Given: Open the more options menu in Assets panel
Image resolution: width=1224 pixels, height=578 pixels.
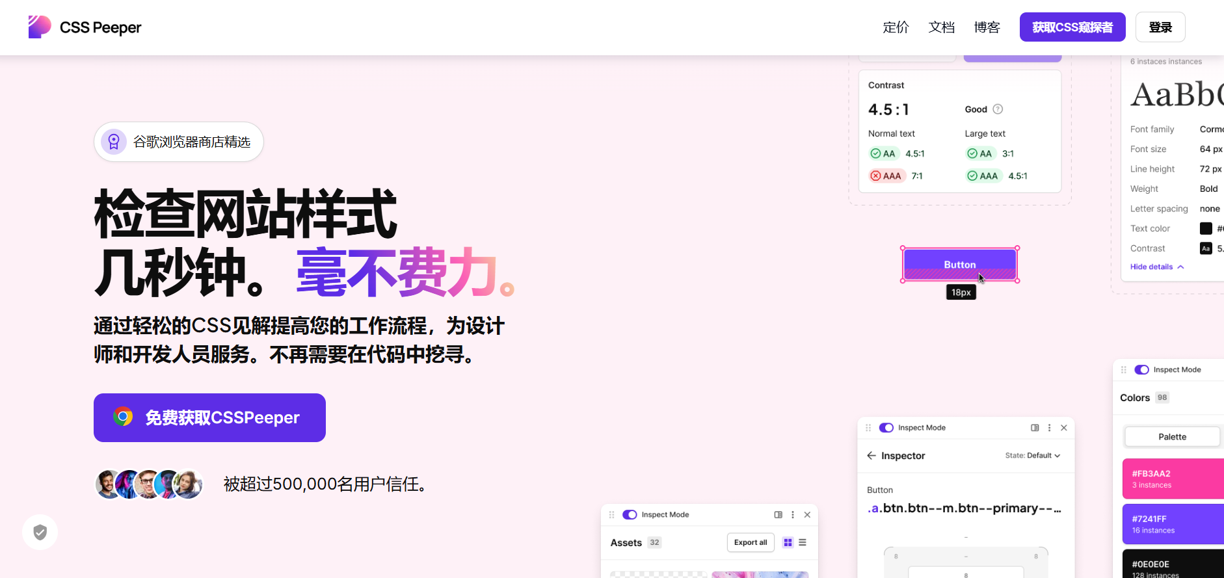Looking at the screenshot, I should pos(792,515).
